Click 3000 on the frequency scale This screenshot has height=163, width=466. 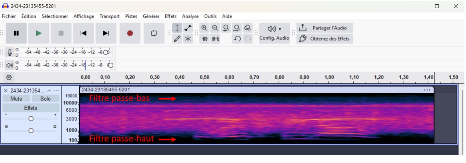pyautogui.click(x=72, y=119)
